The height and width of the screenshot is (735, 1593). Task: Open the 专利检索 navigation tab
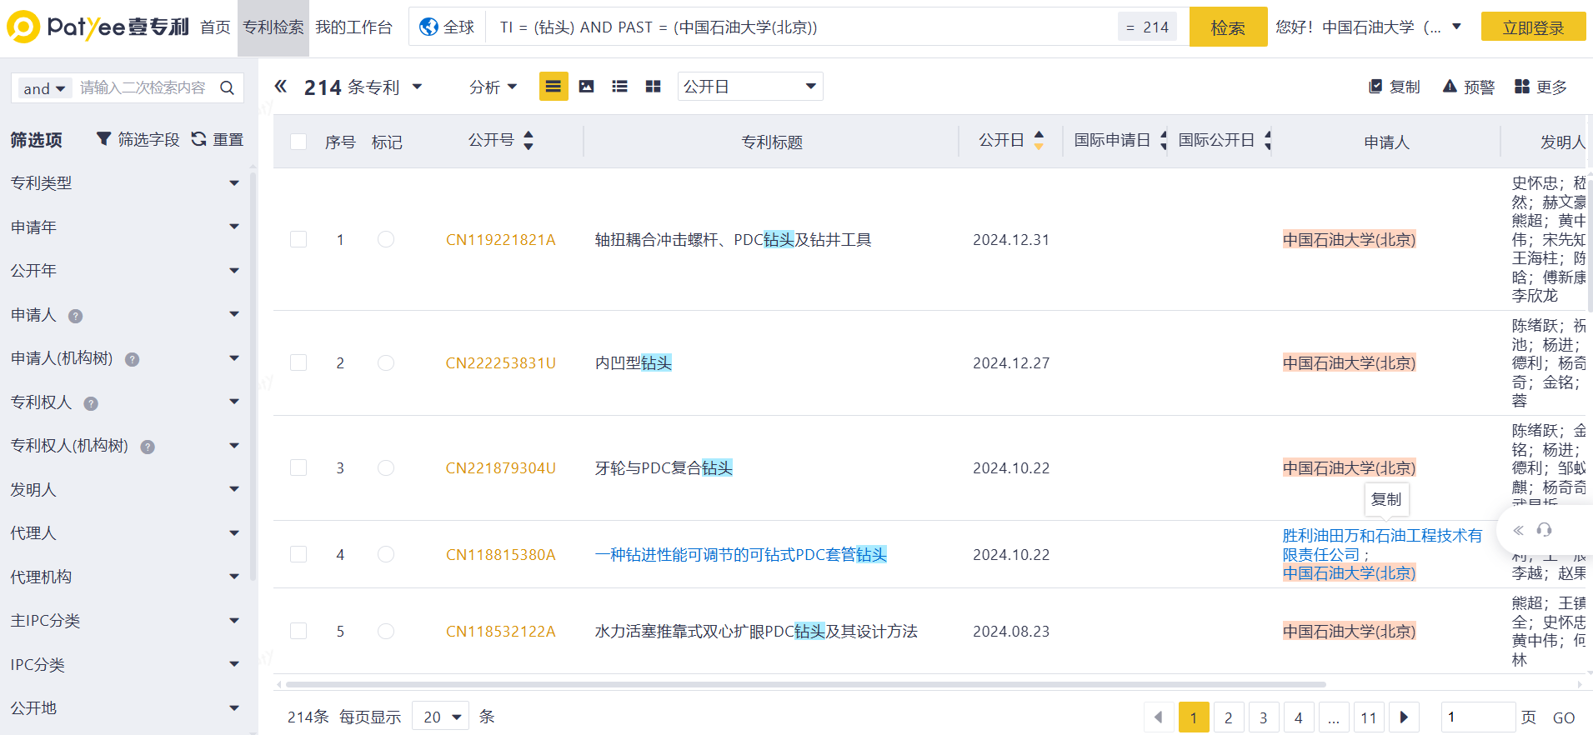coord(273,27)
